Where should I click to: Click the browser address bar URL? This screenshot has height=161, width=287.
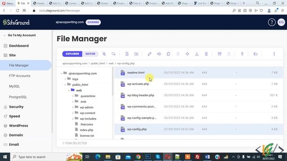point(60,11)
